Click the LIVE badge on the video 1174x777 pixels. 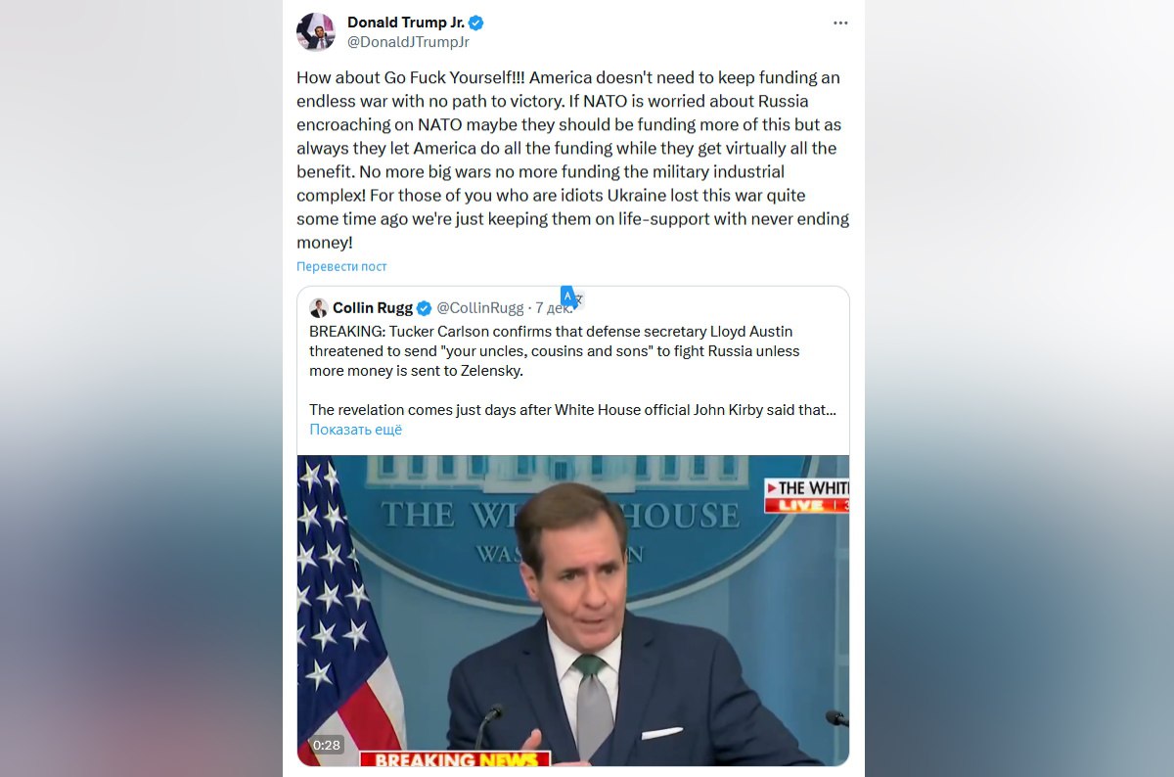pyautogui.click(x=801, y=505)
